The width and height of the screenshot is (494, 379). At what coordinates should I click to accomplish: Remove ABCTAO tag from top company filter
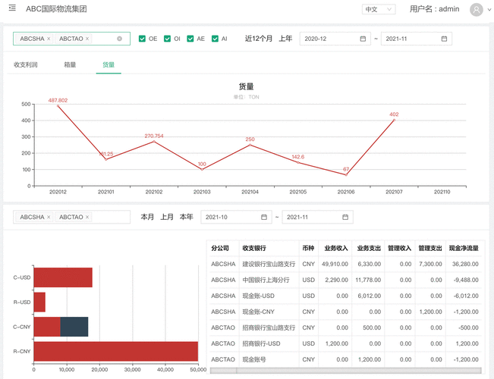[87, 39]
